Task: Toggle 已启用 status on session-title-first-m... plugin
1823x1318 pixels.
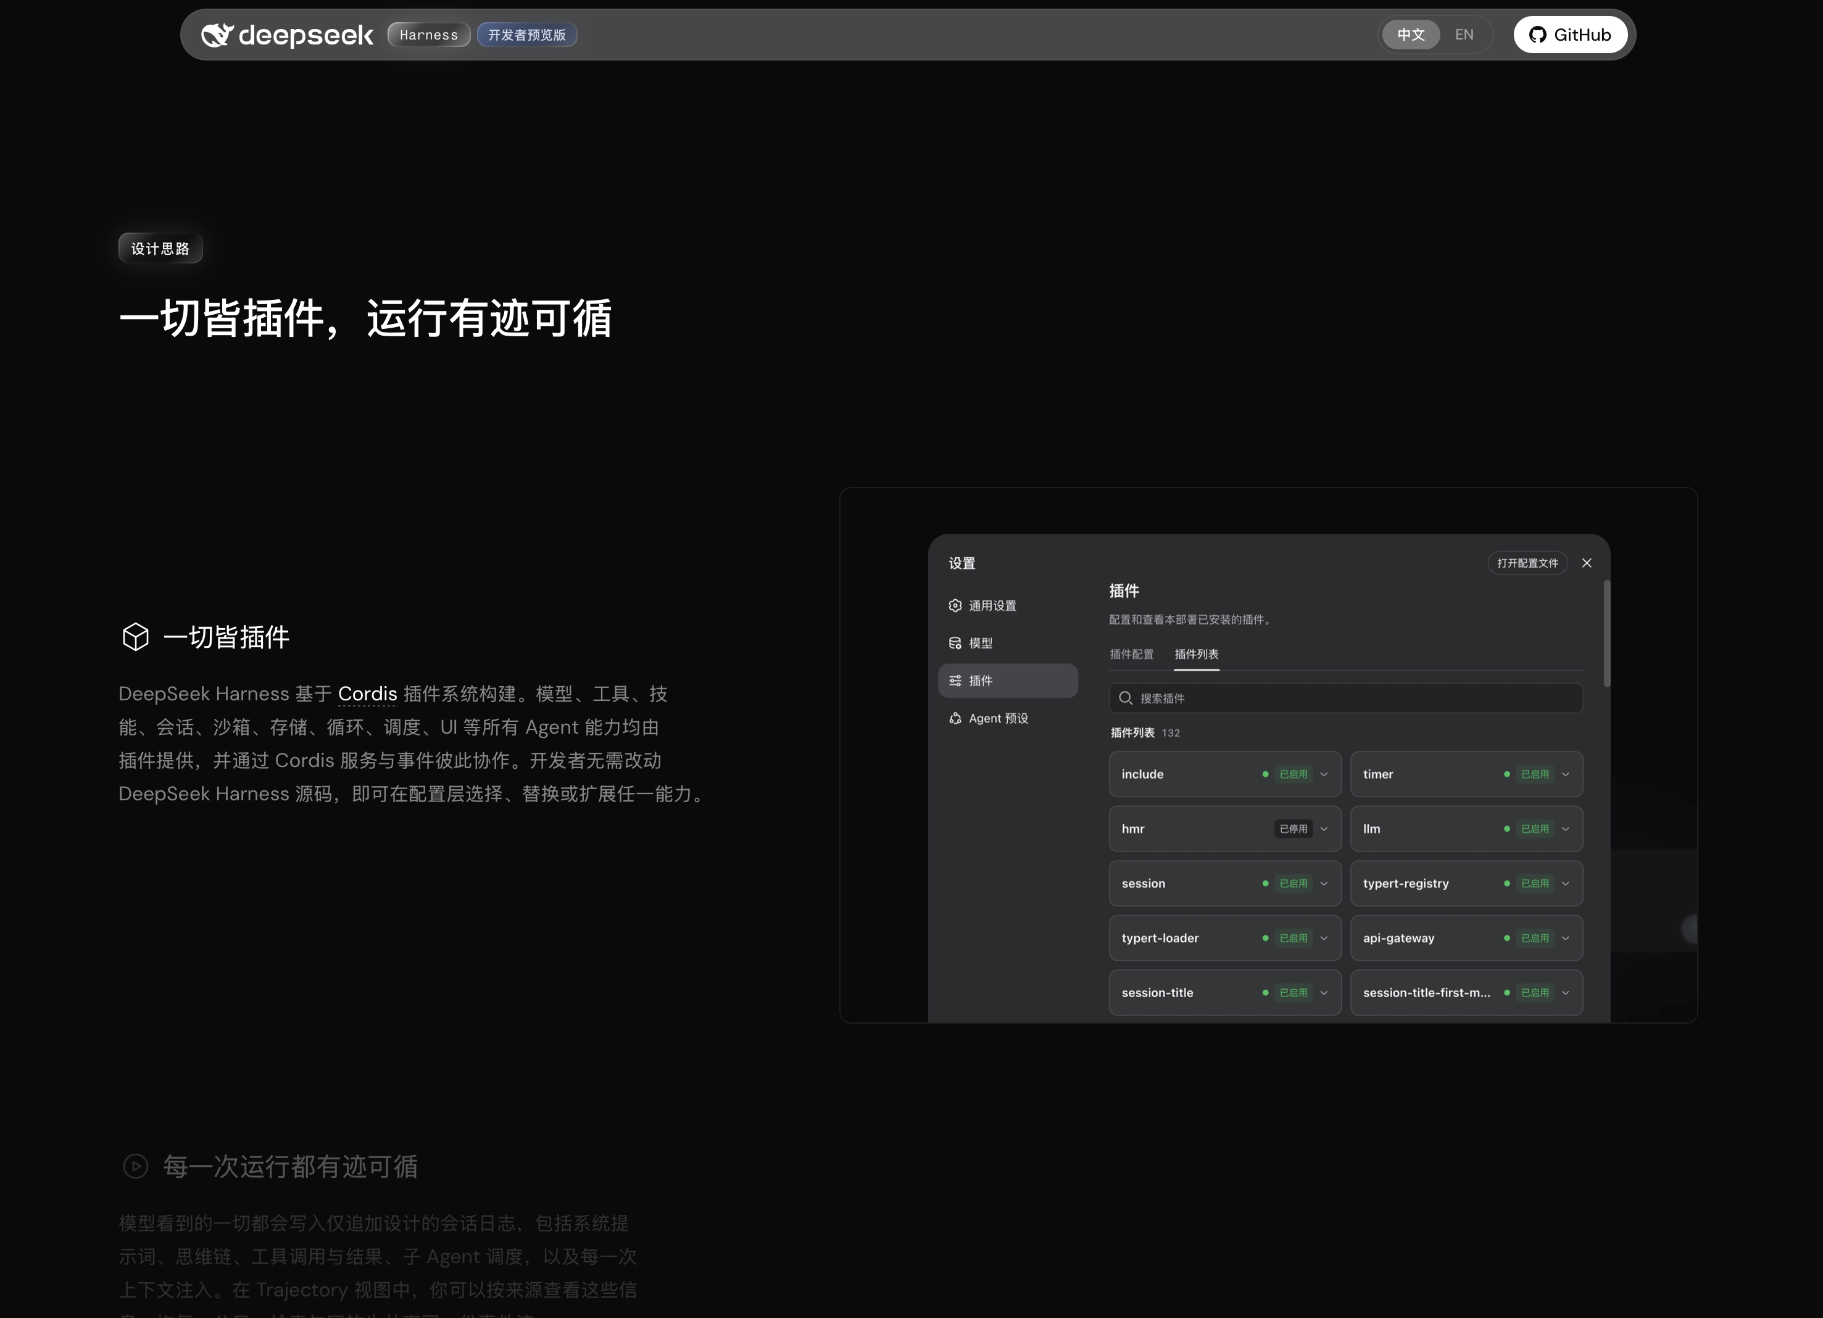Action: tap(1534, 993)
